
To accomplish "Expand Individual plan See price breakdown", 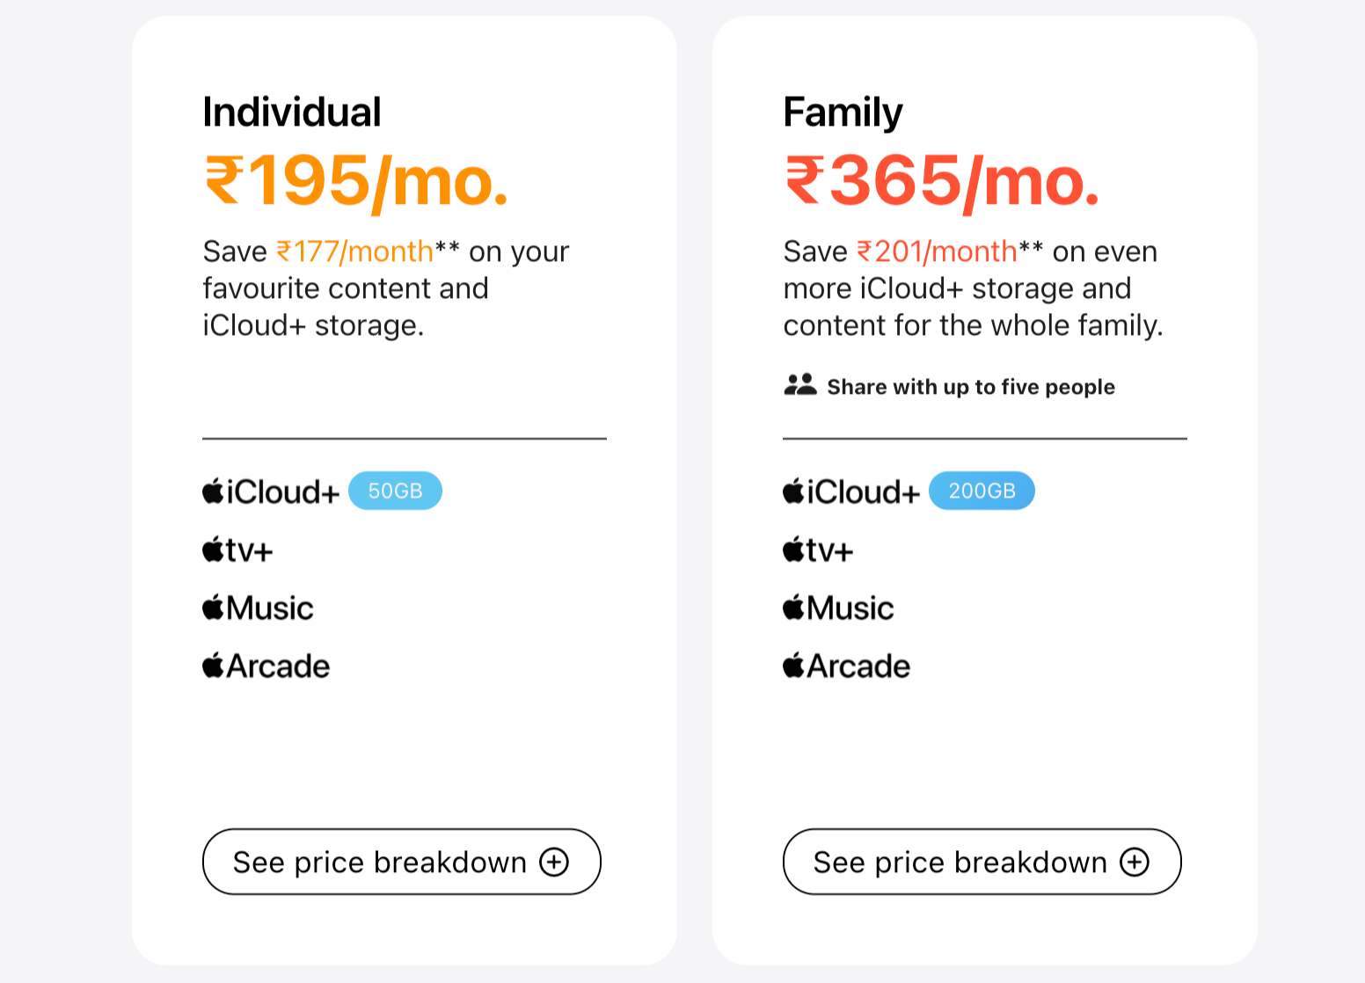I will click(402, 862).
